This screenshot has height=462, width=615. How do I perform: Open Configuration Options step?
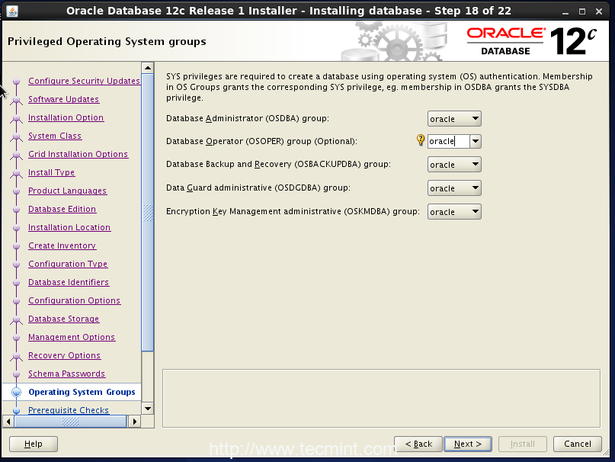75,300
